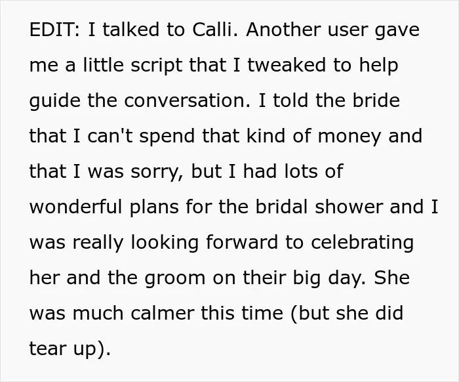Image resolution: width=459 pixels, height=382 pixels.
Task: Click the word "groom" in eighth line
Action: coord(175,279)
